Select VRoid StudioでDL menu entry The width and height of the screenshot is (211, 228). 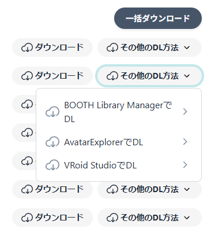click(x=119, y=165)
